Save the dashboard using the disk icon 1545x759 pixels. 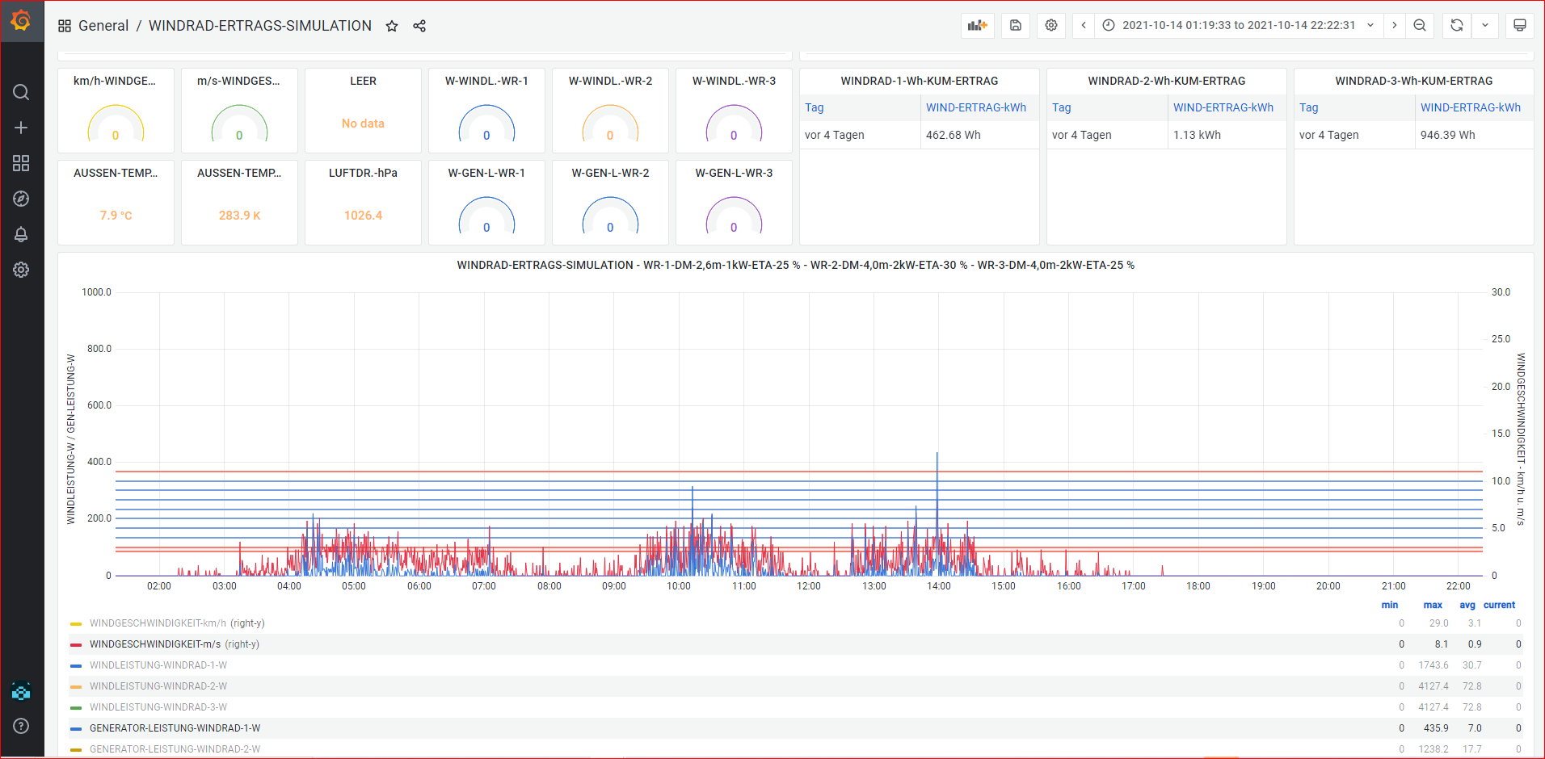(x=1016, y=26)
